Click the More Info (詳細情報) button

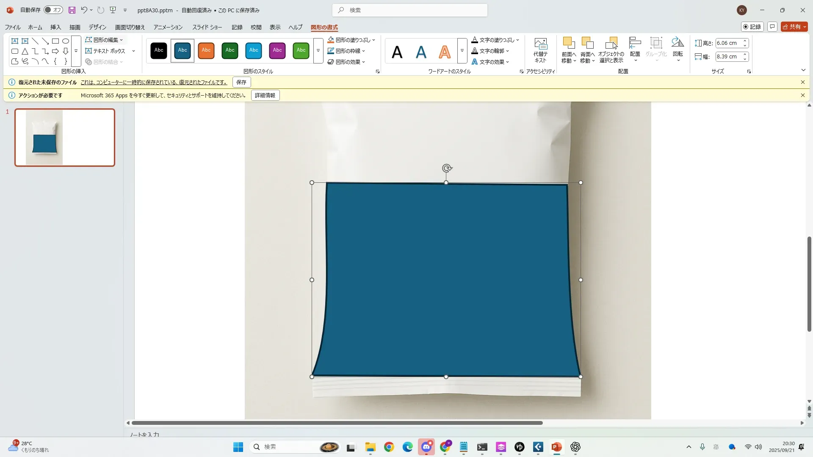(265, 95)
